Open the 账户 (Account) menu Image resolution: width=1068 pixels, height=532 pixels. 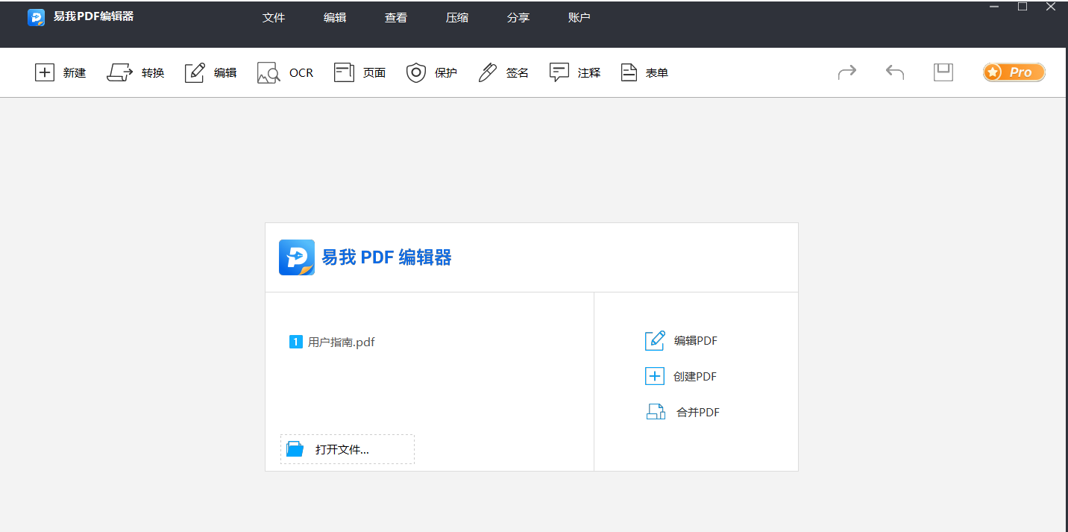pyautogui.click(x=579, y=18)
